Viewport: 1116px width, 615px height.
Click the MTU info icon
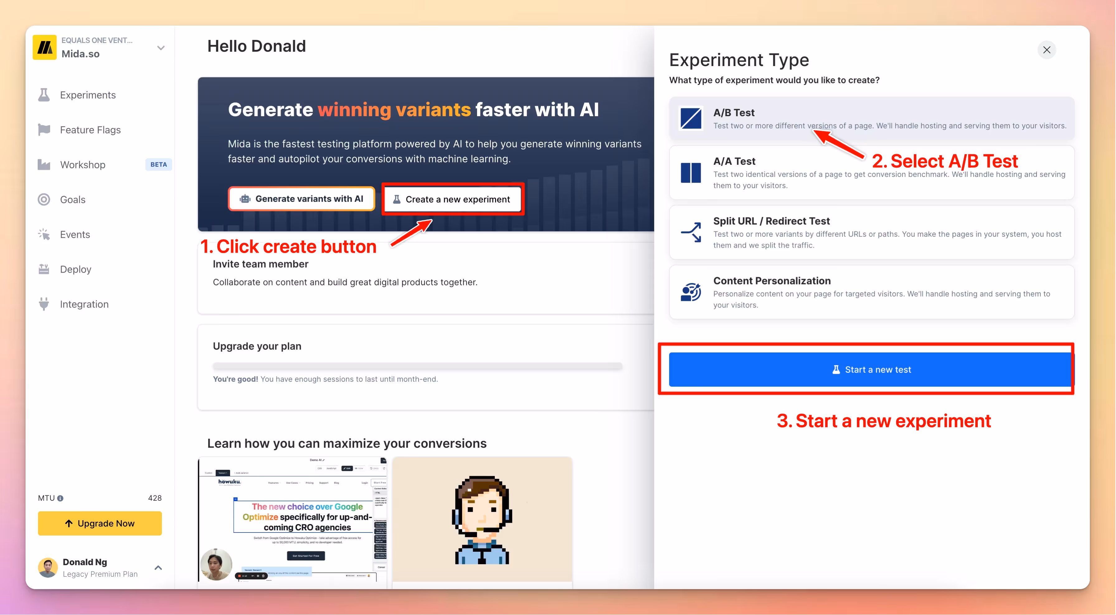point(60,498)
